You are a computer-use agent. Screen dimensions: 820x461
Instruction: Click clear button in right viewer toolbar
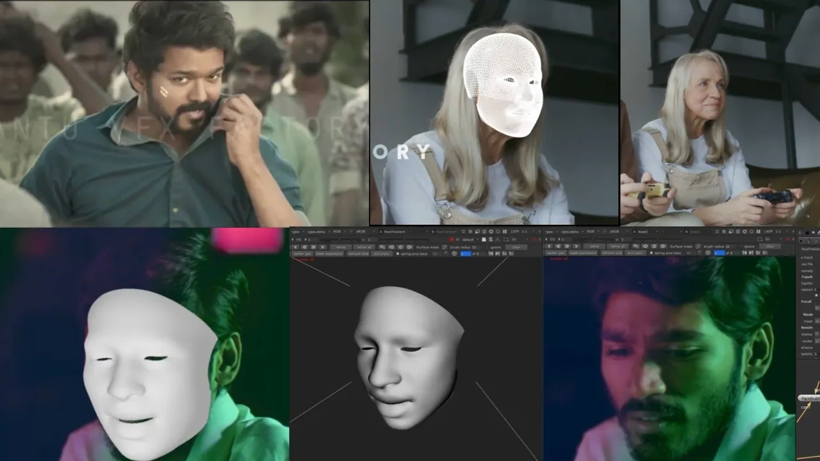tap(770, 247)
